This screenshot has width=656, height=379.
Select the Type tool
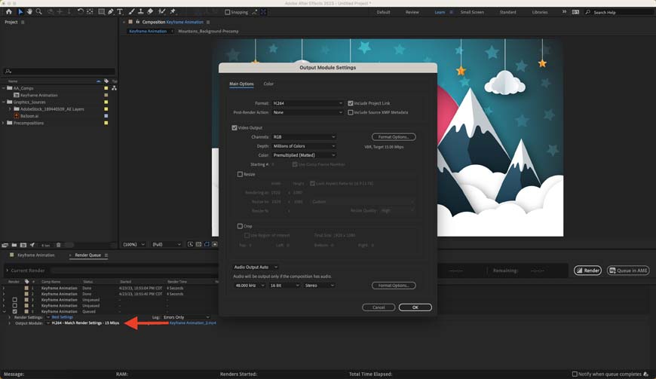click(120, 12)
